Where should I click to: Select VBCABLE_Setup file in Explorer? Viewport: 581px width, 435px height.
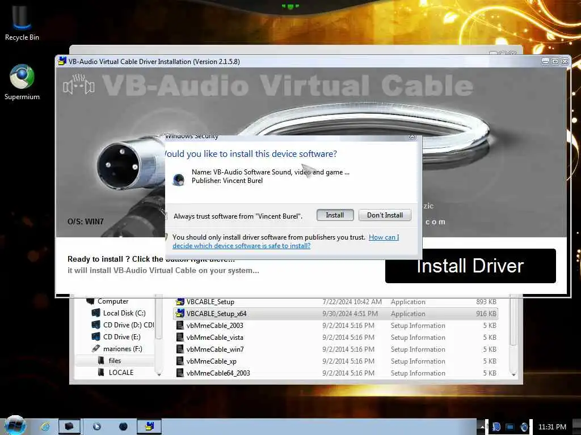pos(335,302)
